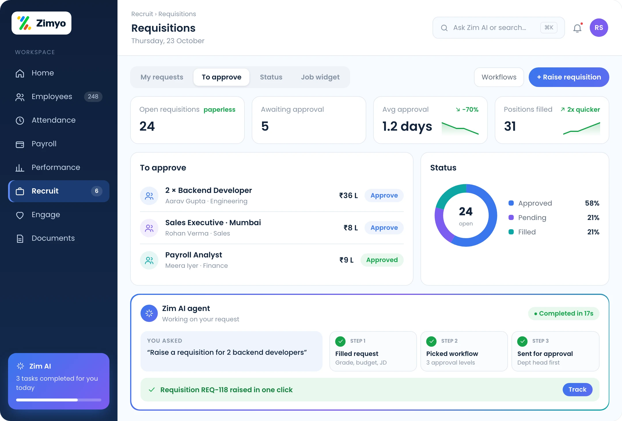Approve the Backend Developer requisition
Viewport: 622px width, 421px height.
point(384,196)
